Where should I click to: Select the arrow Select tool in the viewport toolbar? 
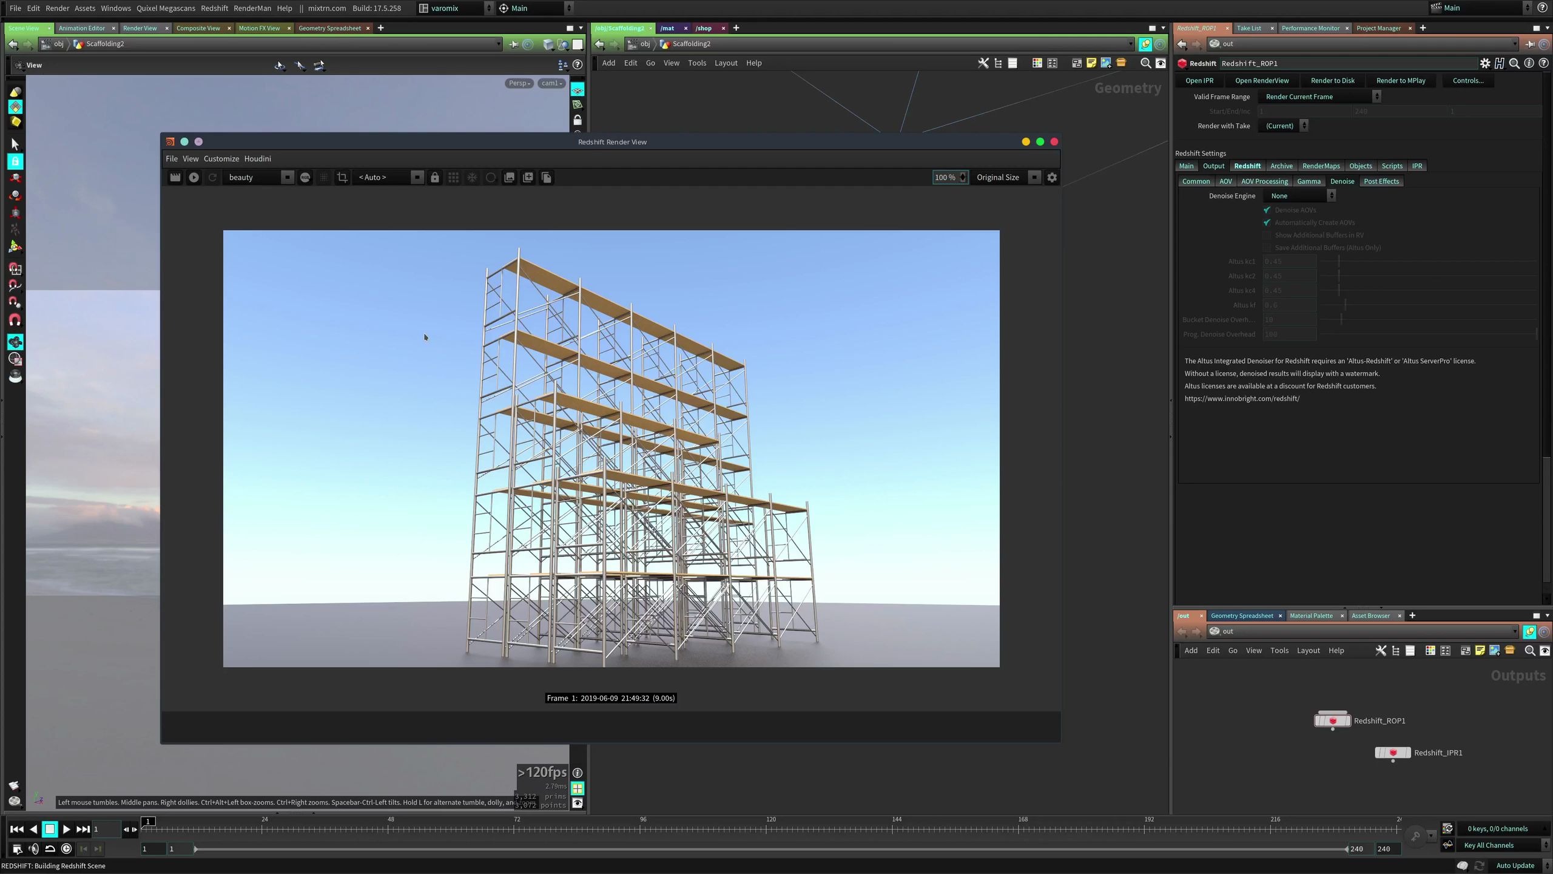coord(15,144)
